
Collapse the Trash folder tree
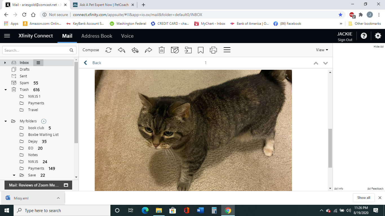(x=5, y=89)
